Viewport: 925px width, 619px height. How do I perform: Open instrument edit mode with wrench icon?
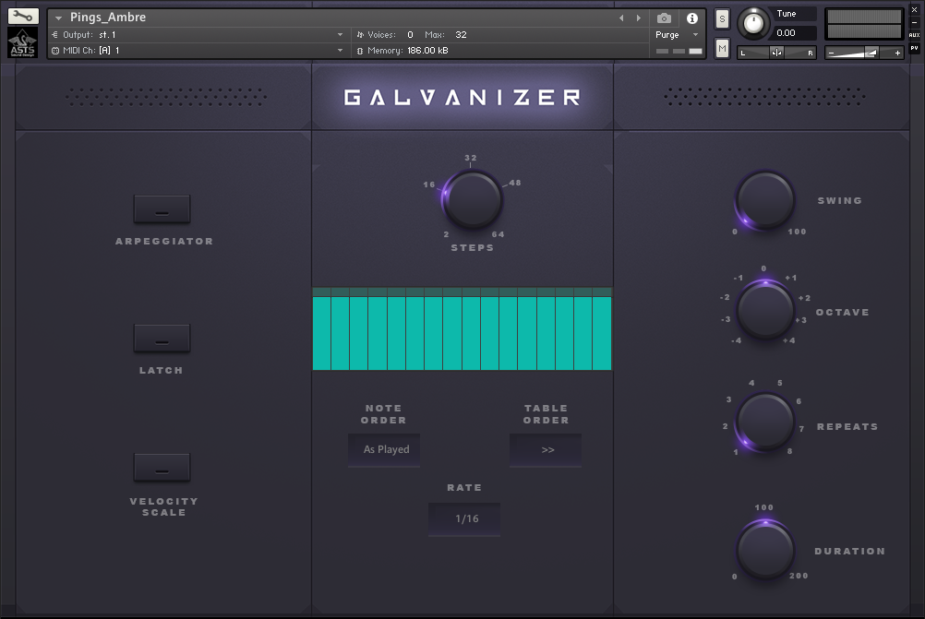[23, 17]
